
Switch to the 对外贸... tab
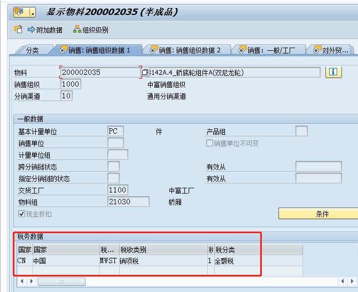click(331, 50)
